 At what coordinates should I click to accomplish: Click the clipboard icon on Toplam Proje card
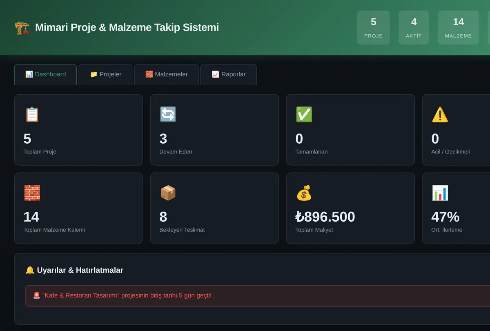32,115
